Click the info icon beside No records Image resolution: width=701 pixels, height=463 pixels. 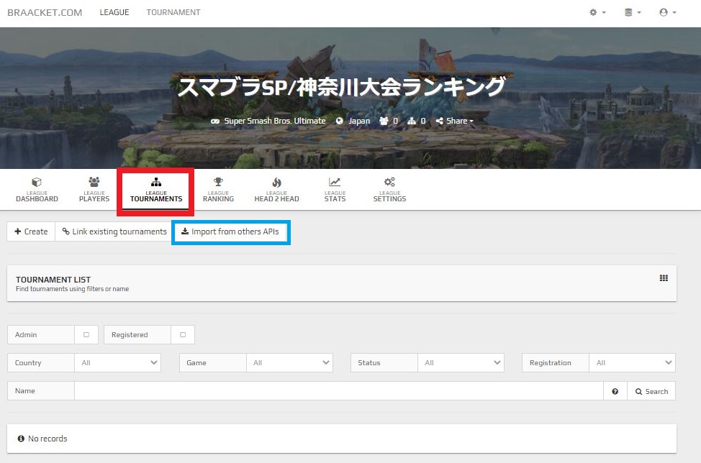point(21,439)
